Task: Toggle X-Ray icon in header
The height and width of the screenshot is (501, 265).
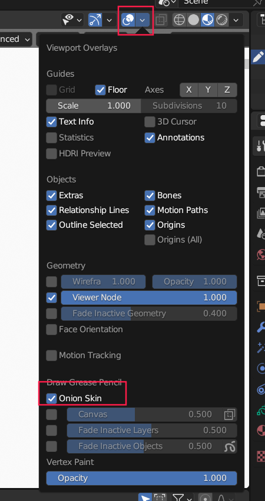Action: (x=161, y=20)
